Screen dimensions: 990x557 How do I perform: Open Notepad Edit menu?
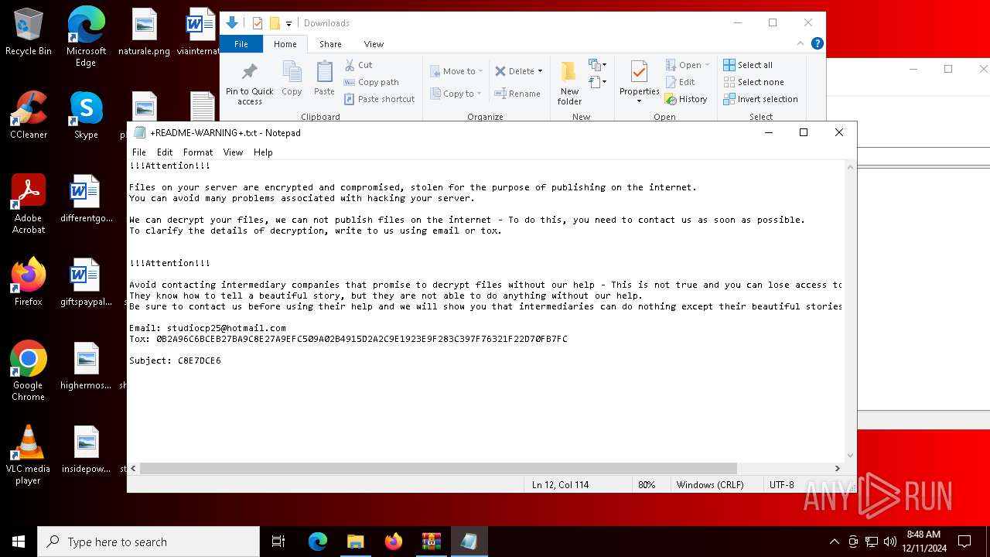tap(165, 152)
